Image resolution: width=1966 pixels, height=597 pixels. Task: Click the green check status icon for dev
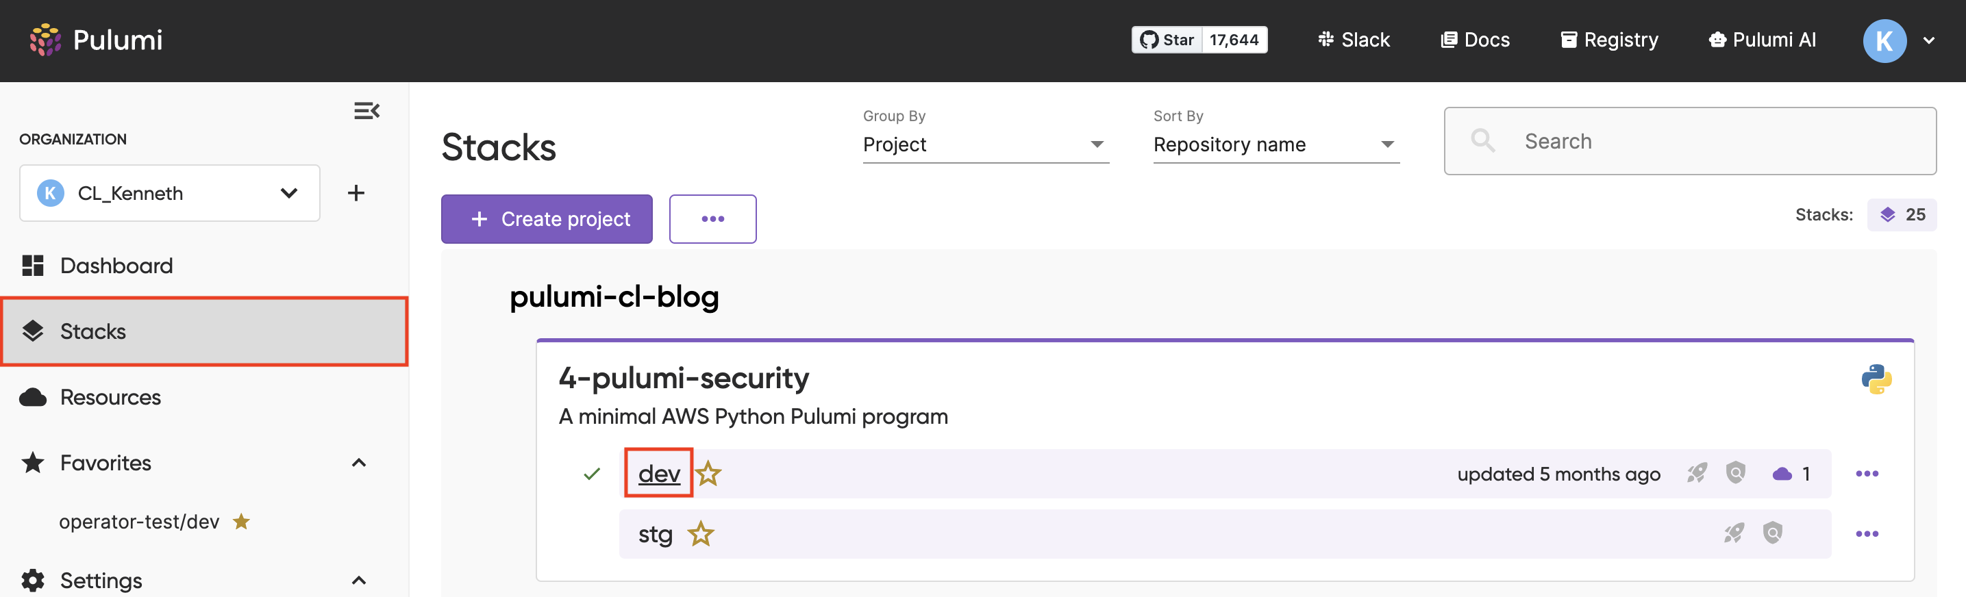pos(591,474)
